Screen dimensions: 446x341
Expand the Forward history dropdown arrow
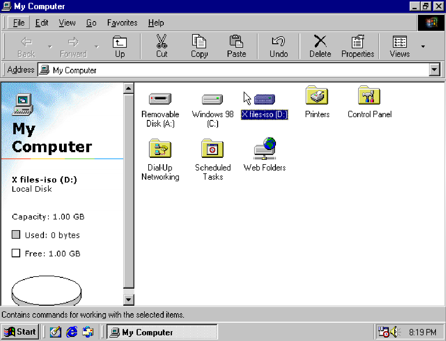click(x=97, y=47)
